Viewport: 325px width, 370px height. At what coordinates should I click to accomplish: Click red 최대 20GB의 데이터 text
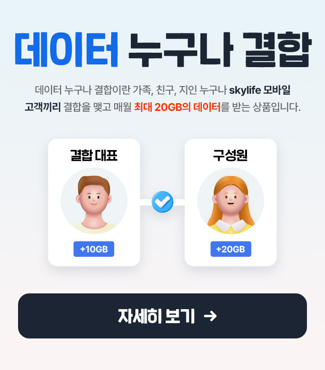click(x=177, y=107)
